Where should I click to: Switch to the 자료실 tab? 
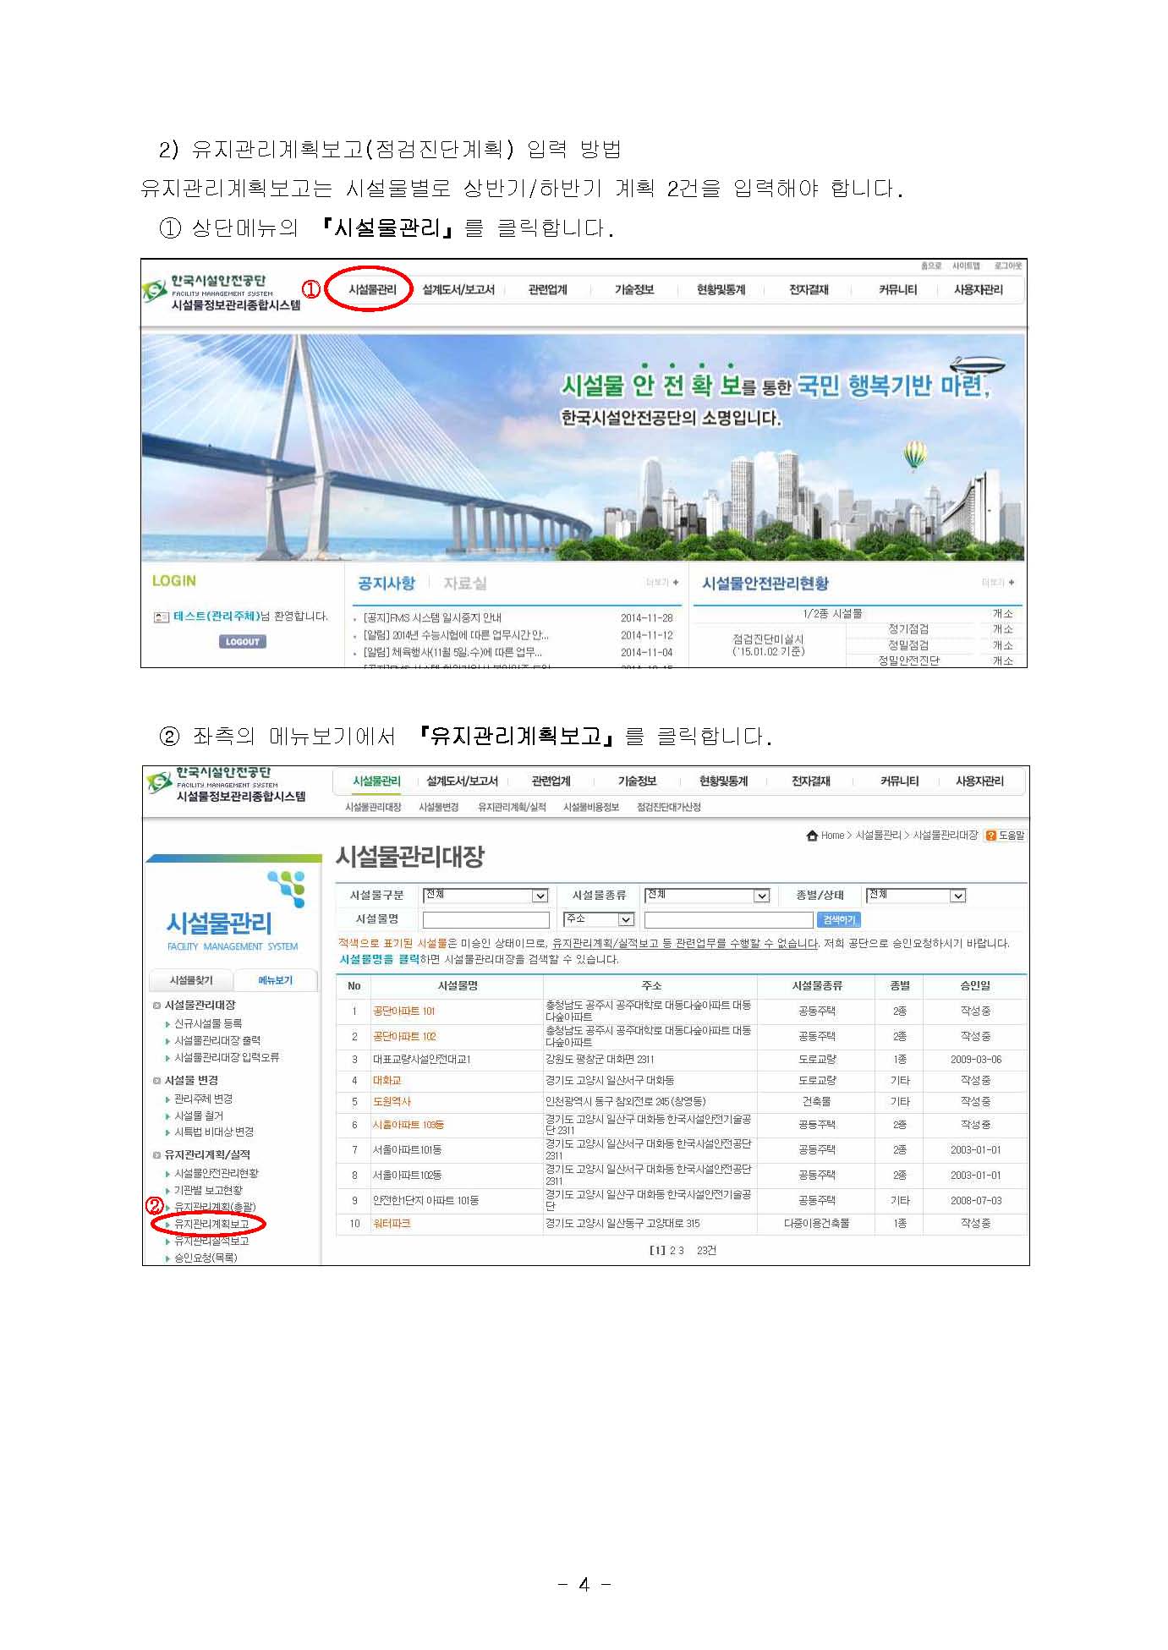(x=464, y=584)
